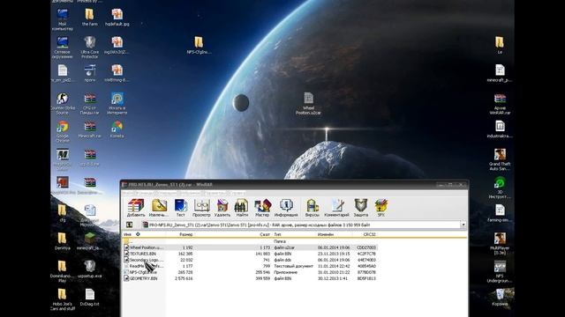
Task: Open the NFS-CfgIns folder on the desktop
Action: (x=199, y=45)
